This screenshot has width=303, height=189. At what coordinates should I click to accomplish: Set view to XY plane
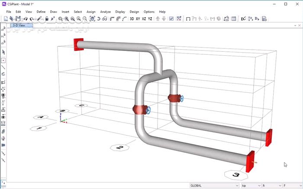point(138,19)
